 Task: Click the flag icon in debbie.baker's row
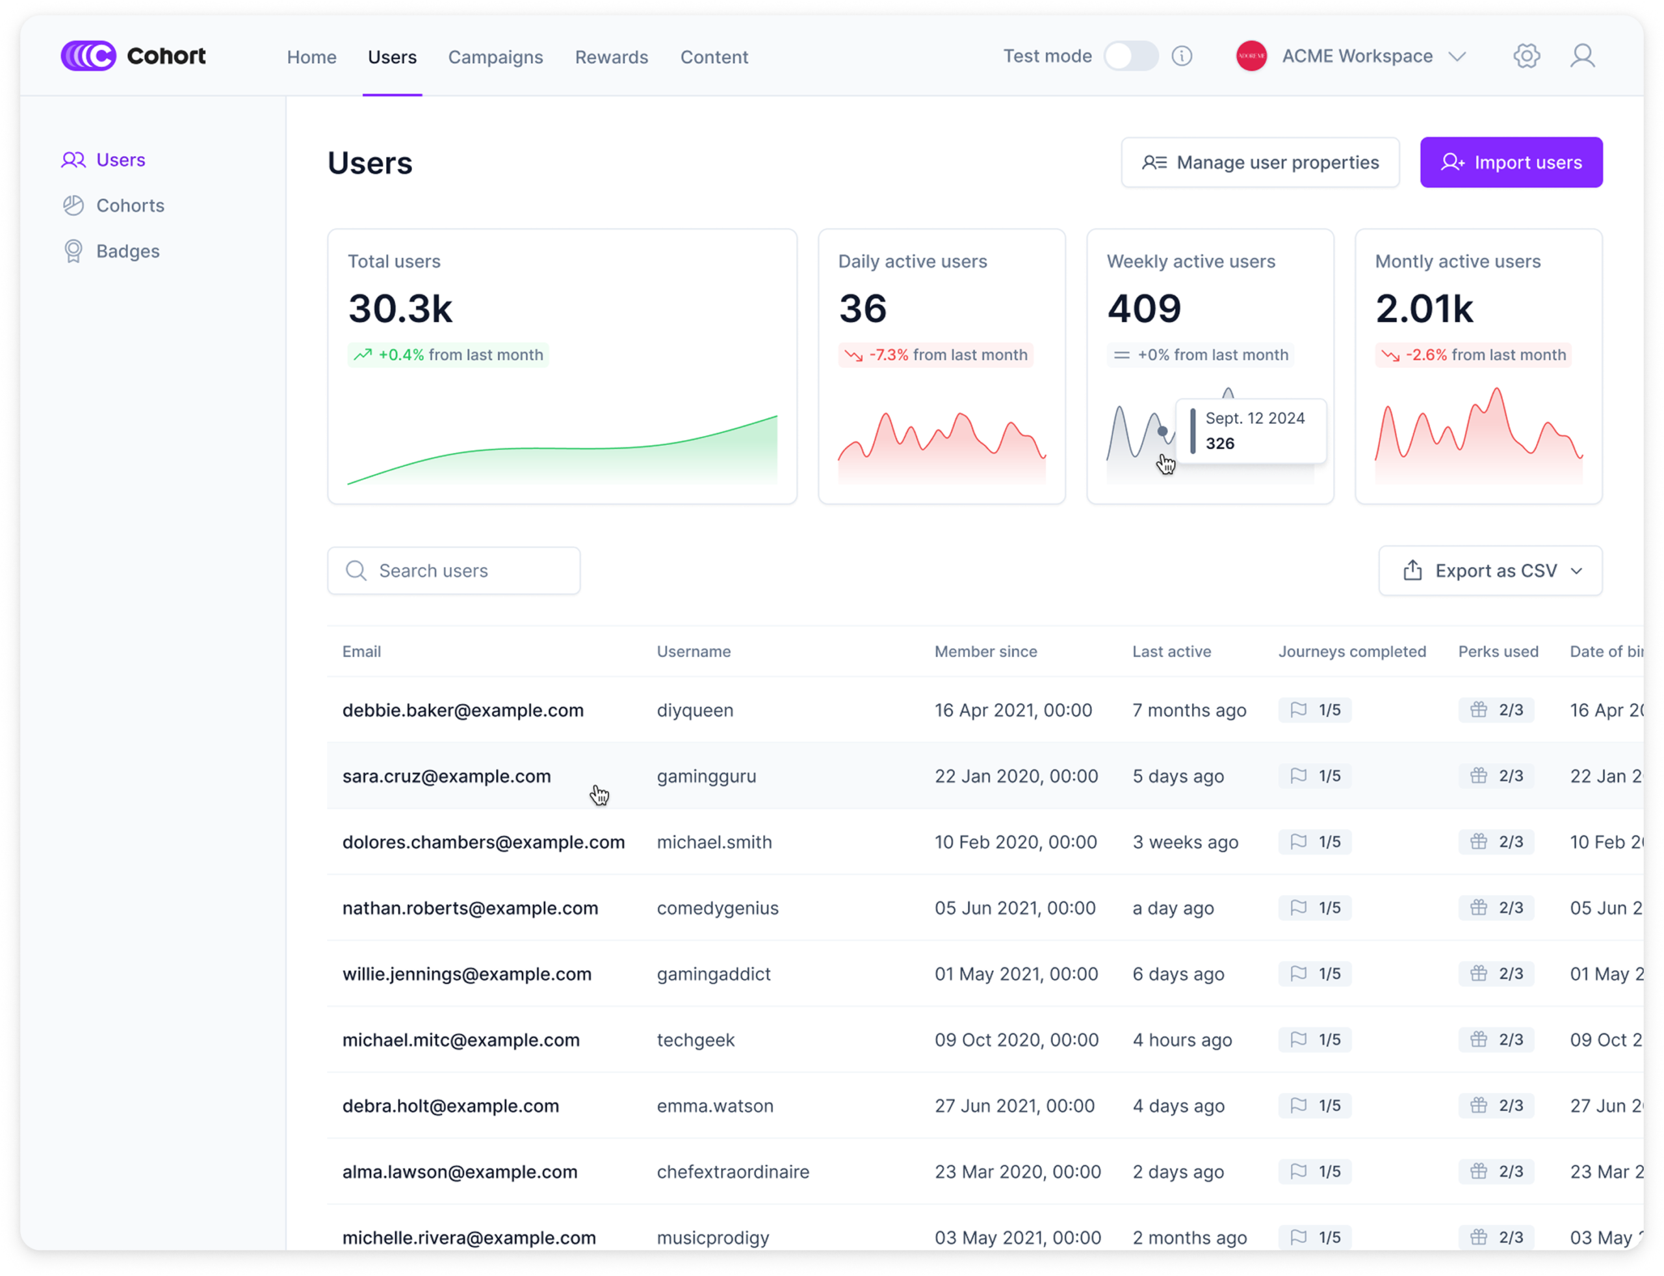(x=1299, y=710)
